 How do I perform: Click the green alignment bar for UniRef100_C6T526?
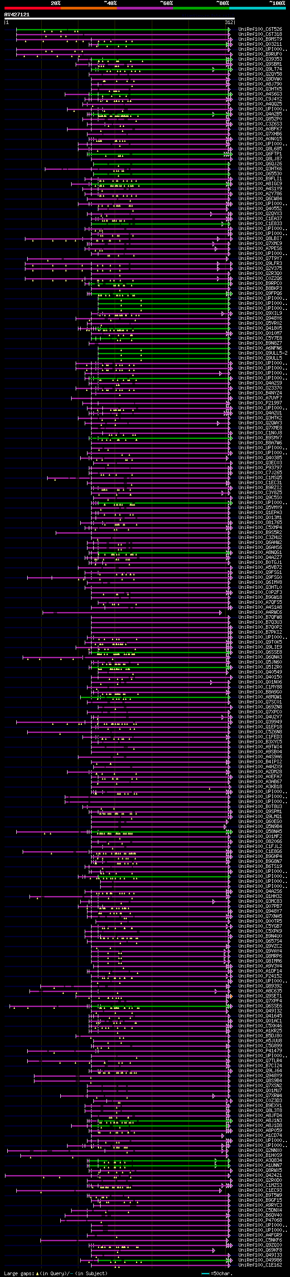point(123,30)
